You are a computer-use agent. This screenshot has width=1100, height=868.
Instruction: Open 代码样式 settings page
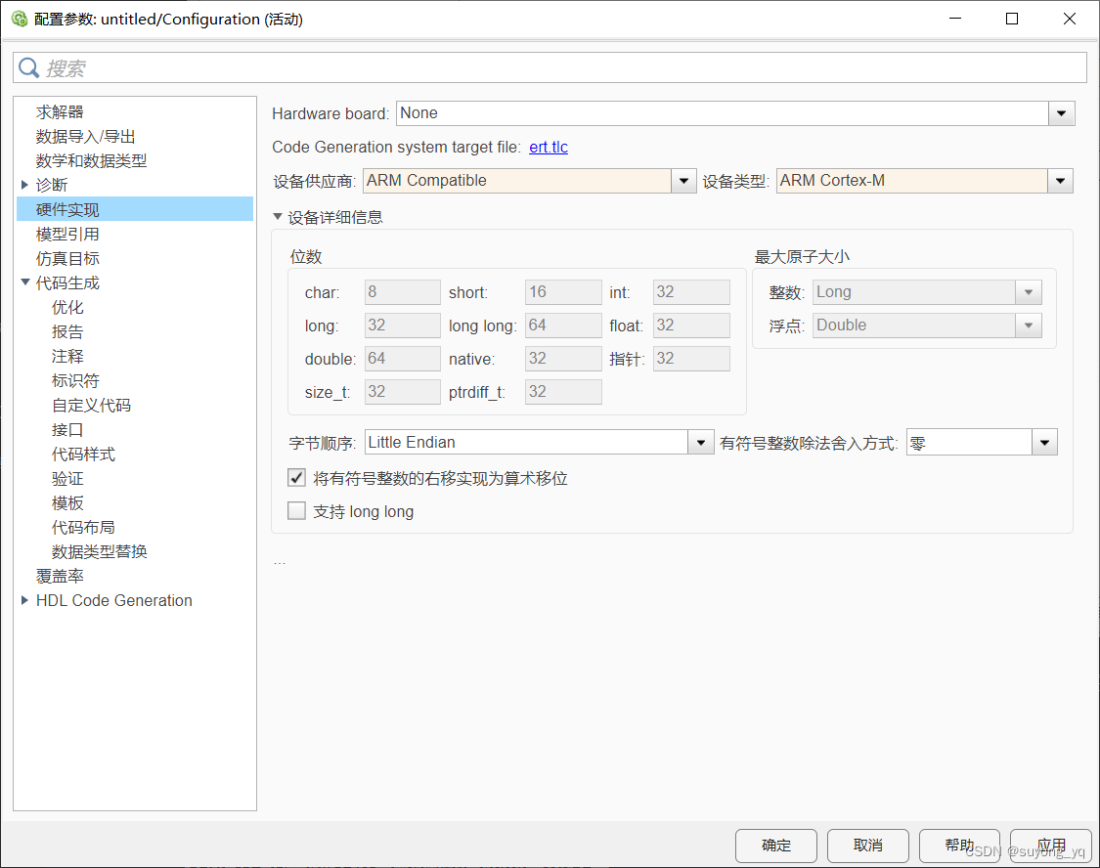pos(83,455)
